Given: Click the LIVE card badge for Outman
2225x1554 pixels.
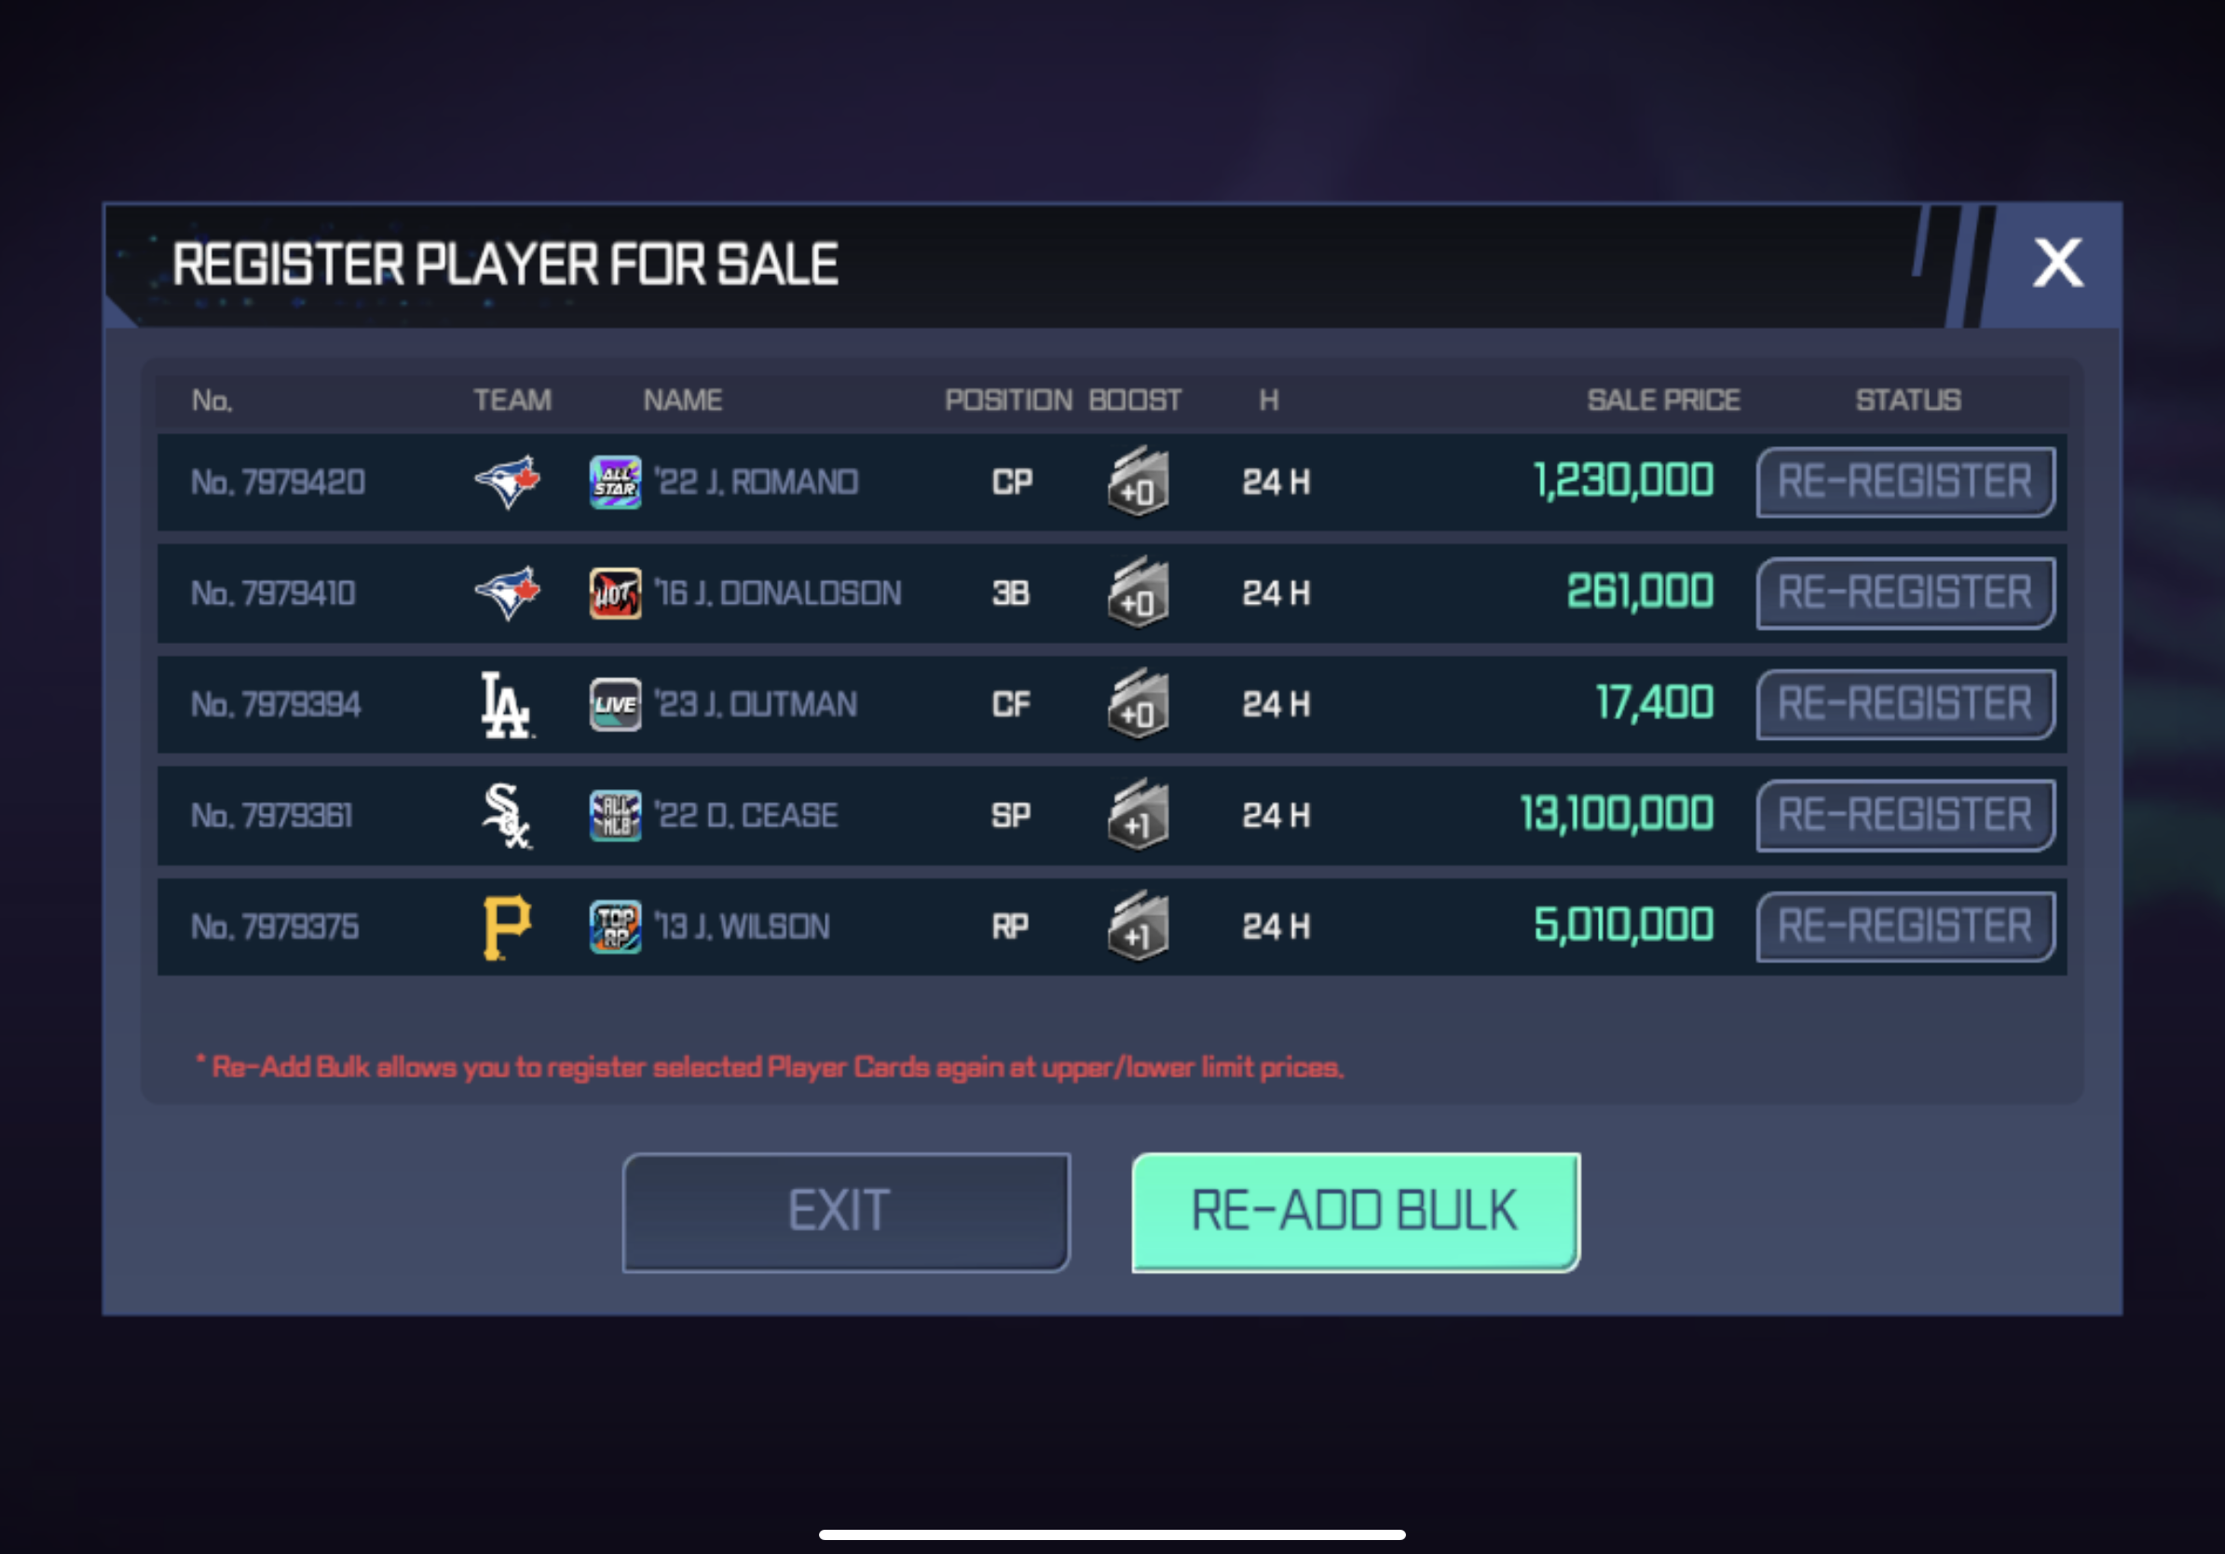Looking at the screenshot, I should (x=615, y=704).
